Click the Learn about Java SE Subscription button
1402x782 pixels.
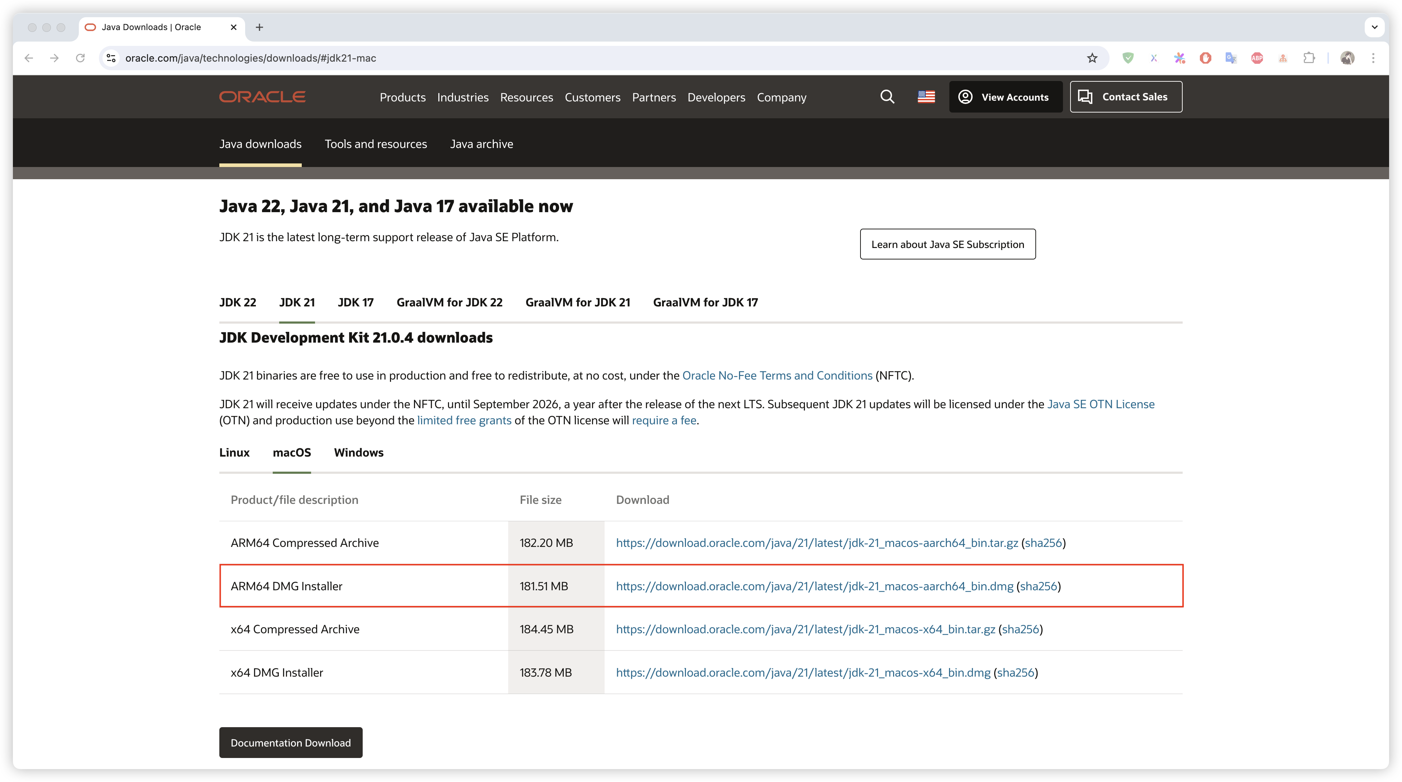(947, 244)
